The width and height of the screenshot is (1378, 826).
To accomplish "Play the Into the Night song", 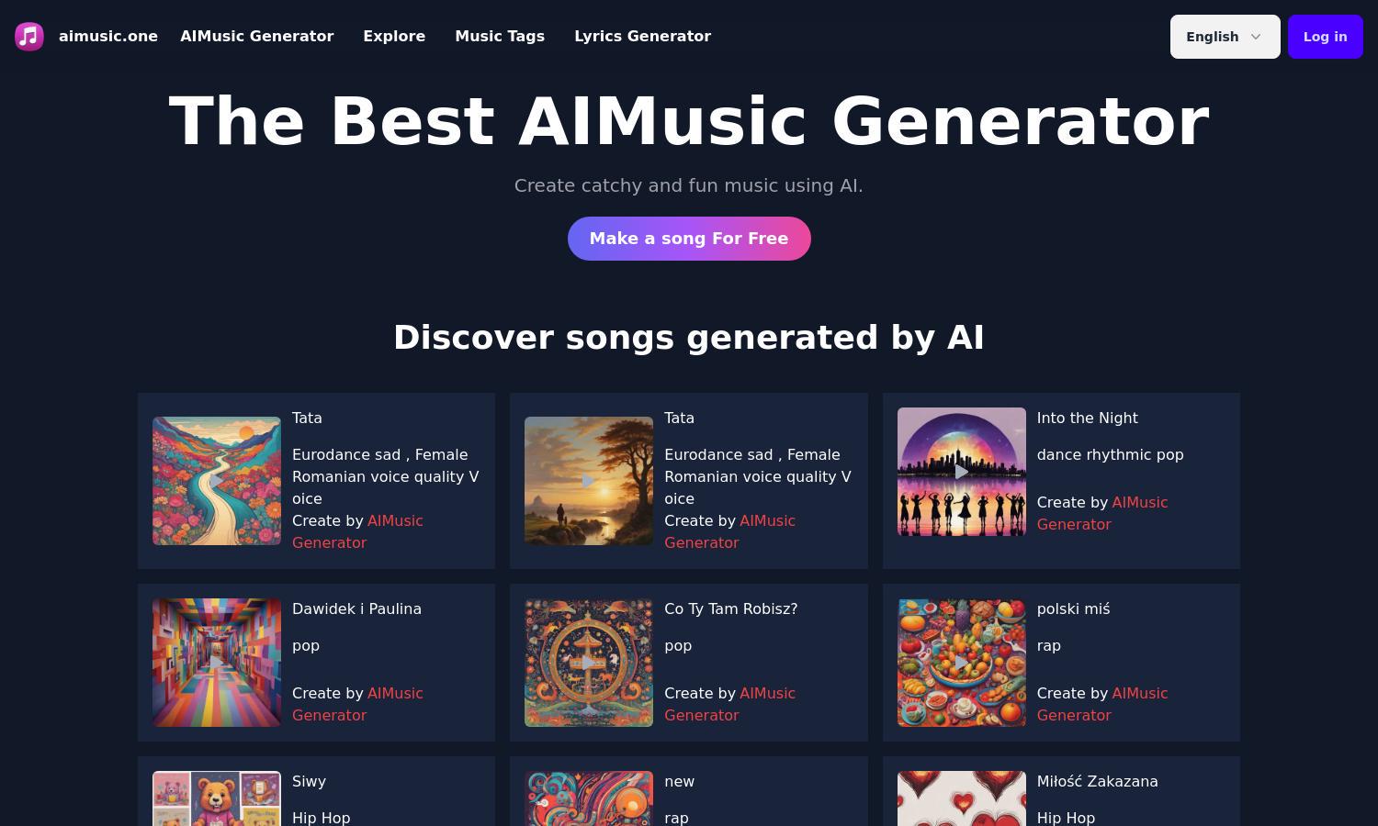I will click(962, 472).
